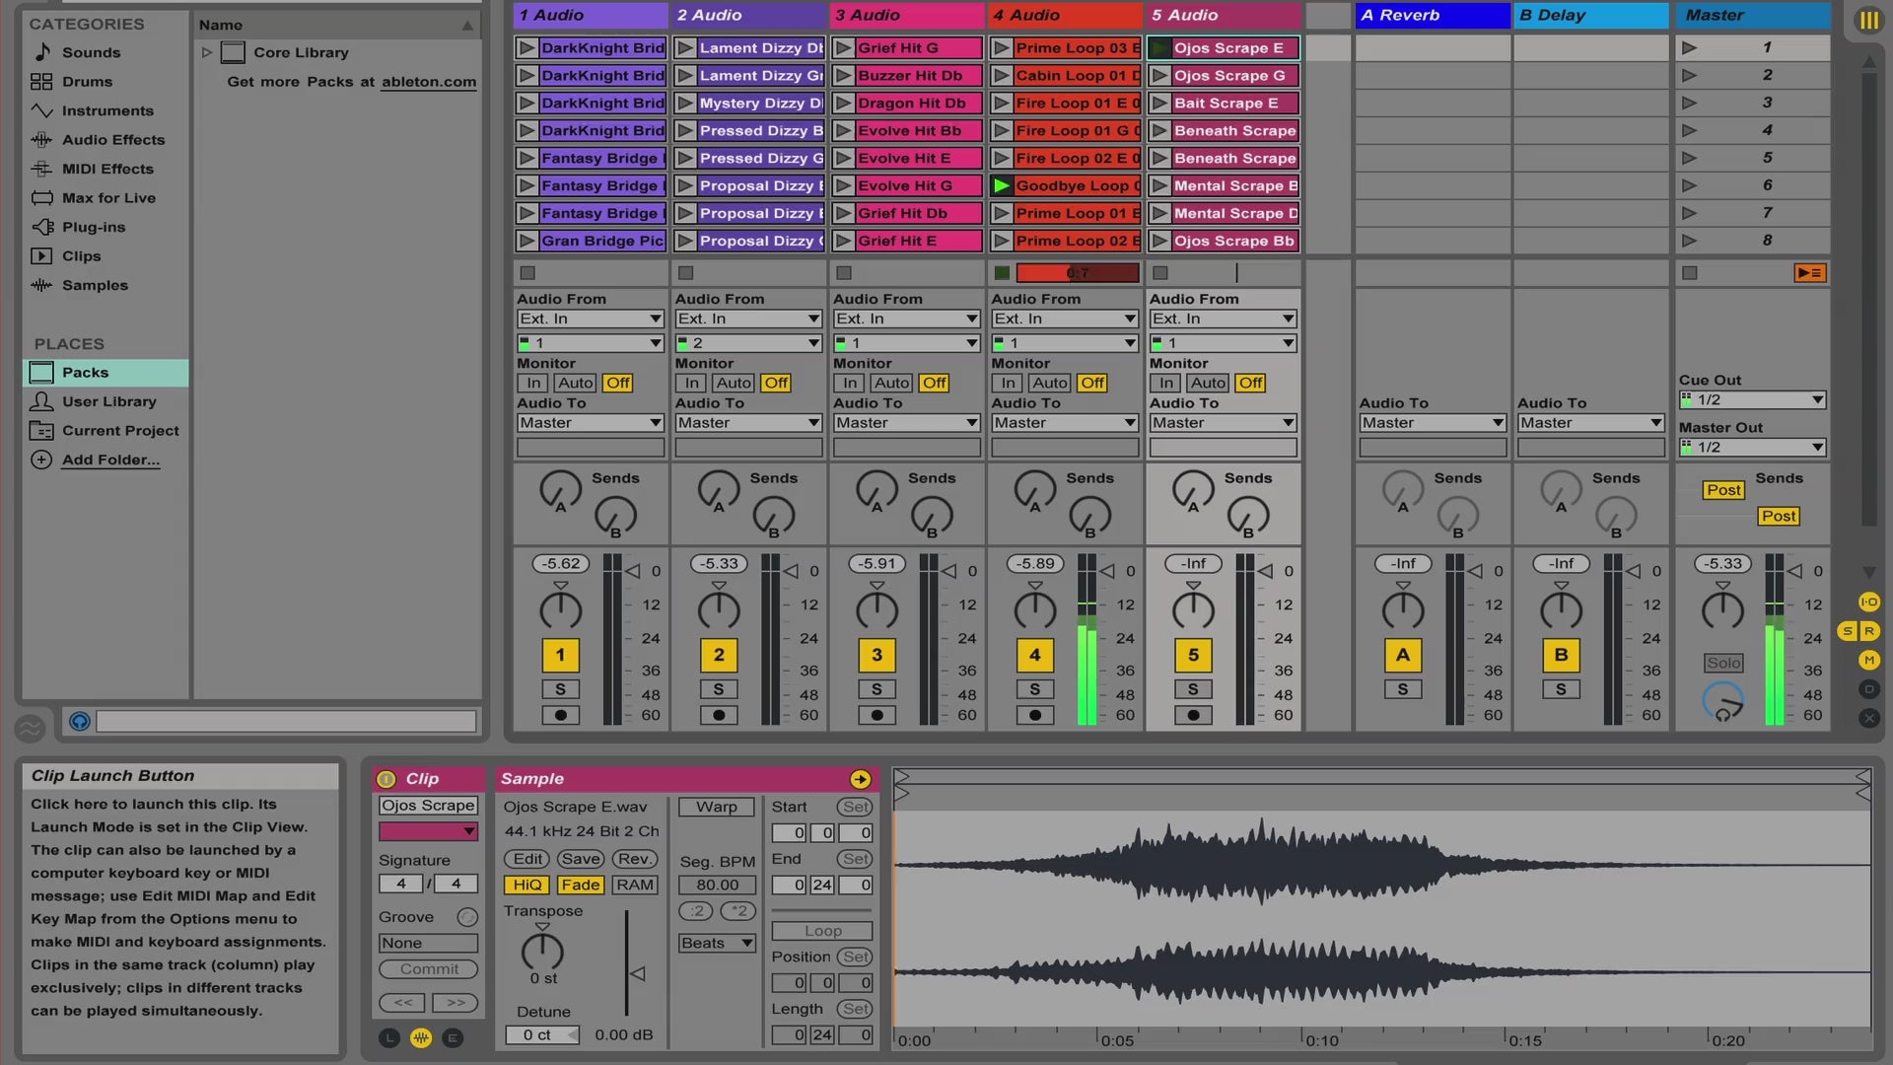Open track 3 Audio To Master dropdown
1893x1065 pixels.
click(x=906, y=423)
